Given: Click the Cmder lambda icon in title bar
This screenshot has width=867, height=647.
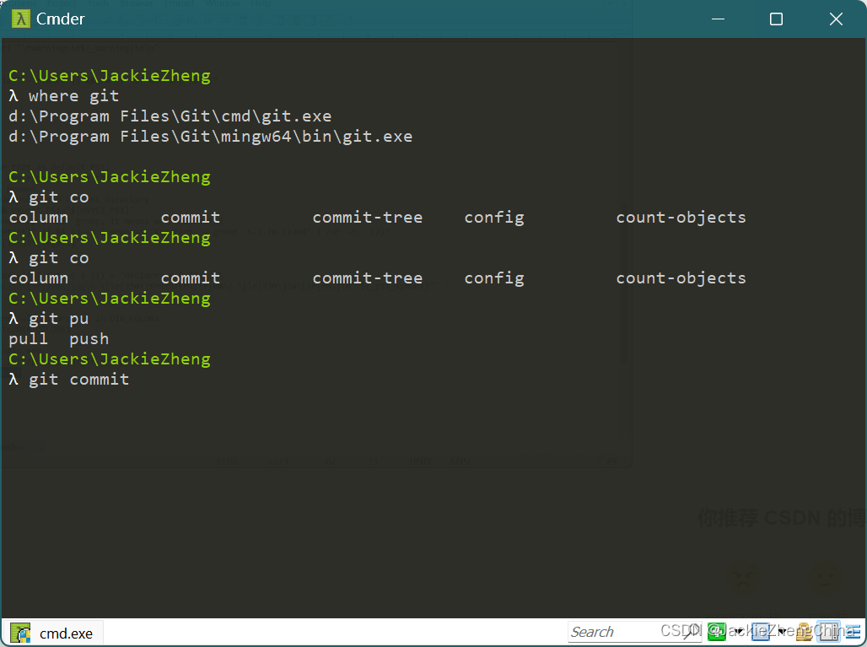Looking at the screenshot, I should 20,19.
